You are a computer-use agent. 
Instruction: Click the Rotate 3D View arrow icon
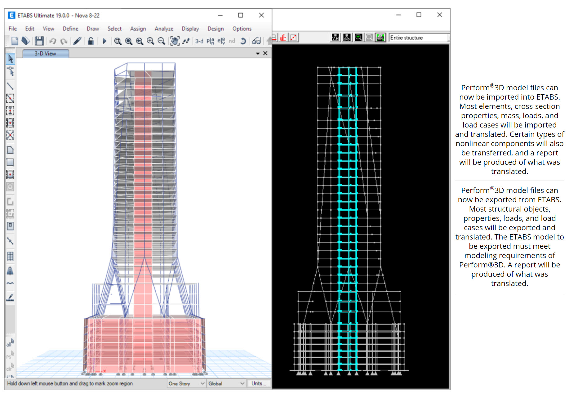coord(243,41)
